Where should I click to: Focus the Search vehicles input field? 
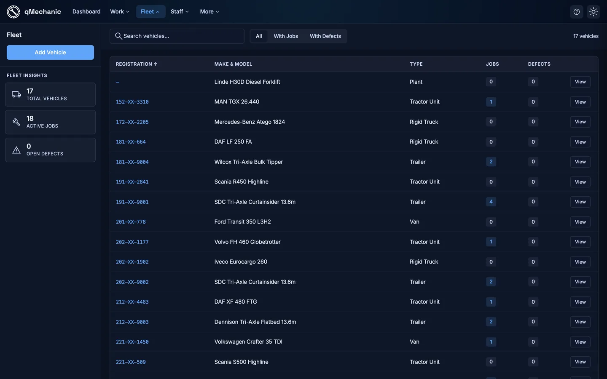[x=177, y=36]
